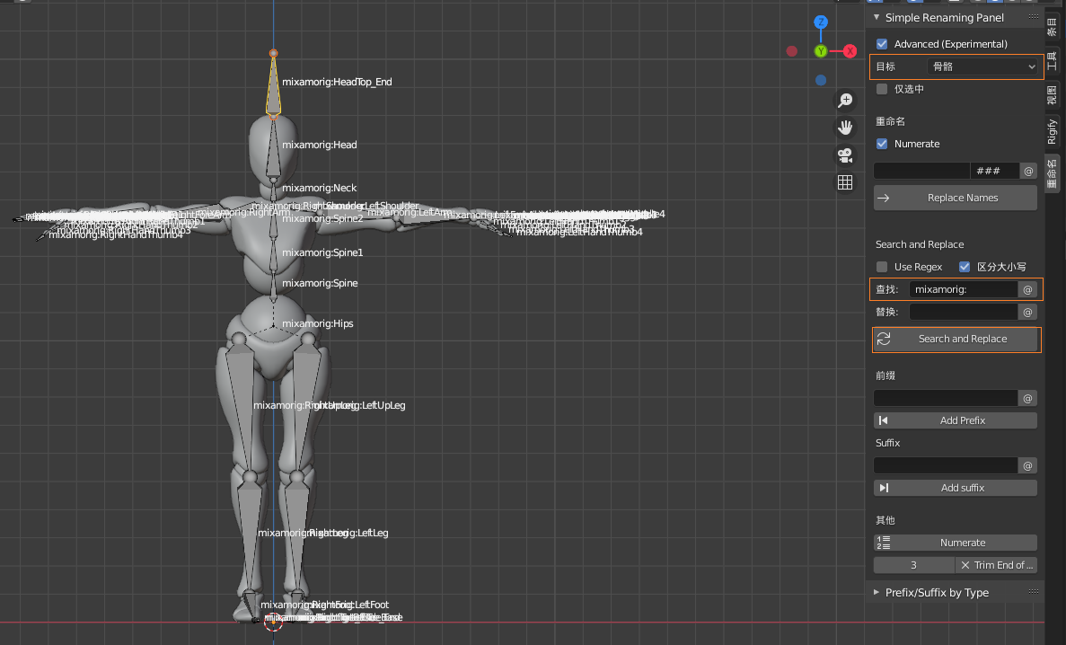
Task: Click the trim count field showing 3
Action: point(913,565)
